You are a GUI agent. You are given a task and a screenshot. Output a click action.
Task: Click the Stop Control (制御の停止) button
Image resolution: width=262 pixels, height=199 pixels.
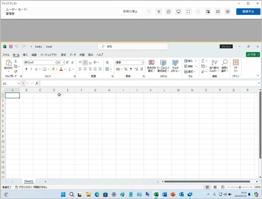point(130,12)
